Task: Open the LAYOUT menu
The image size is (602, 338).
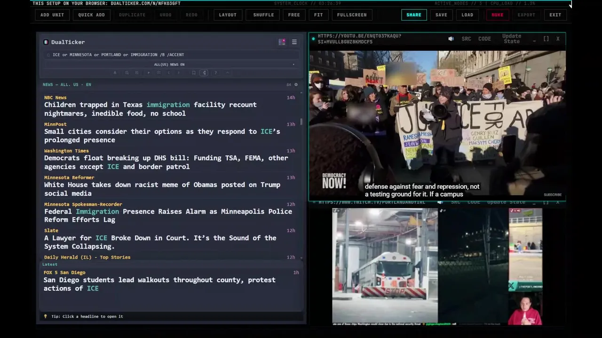Action: click(228, 15)
